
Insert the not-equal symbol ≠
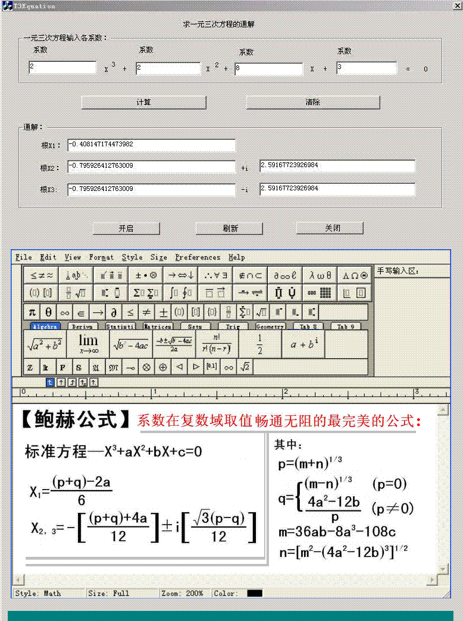click(146, 312)
